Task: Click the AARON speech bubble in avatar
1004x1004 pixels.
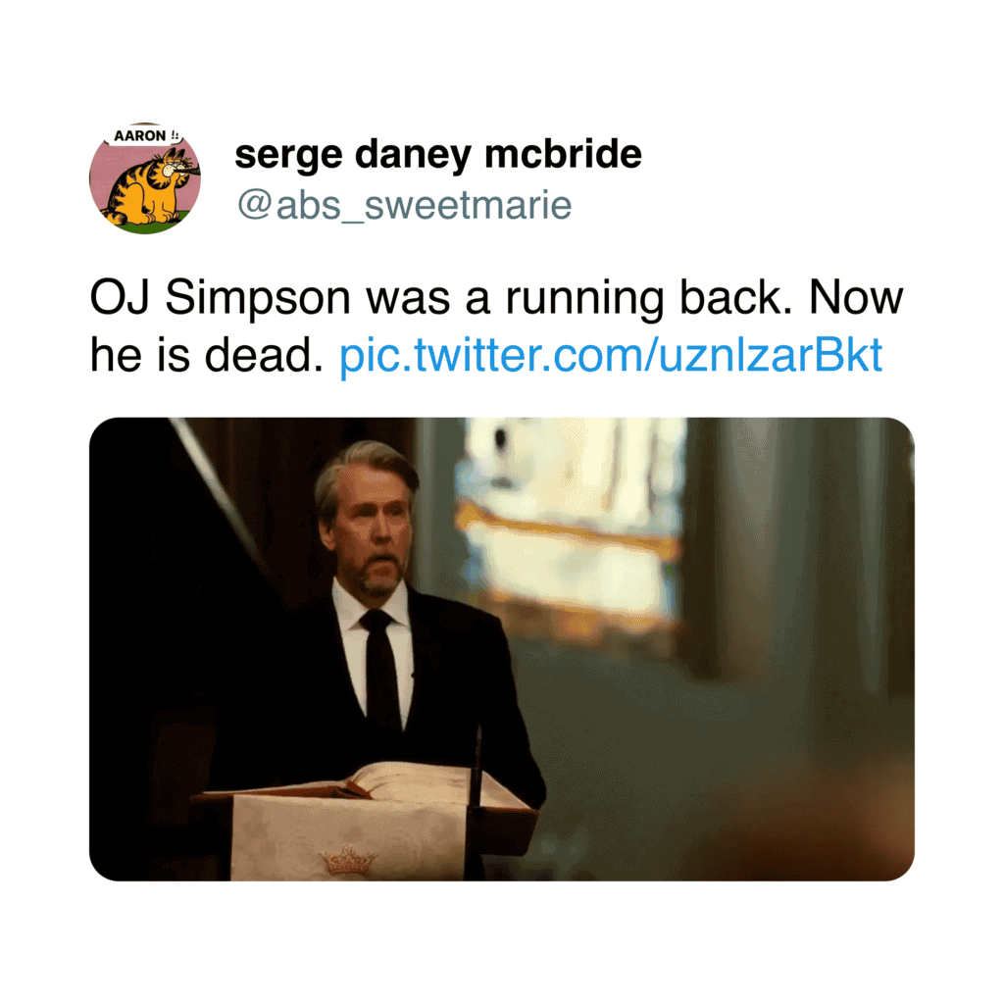Action: (143, 135)
